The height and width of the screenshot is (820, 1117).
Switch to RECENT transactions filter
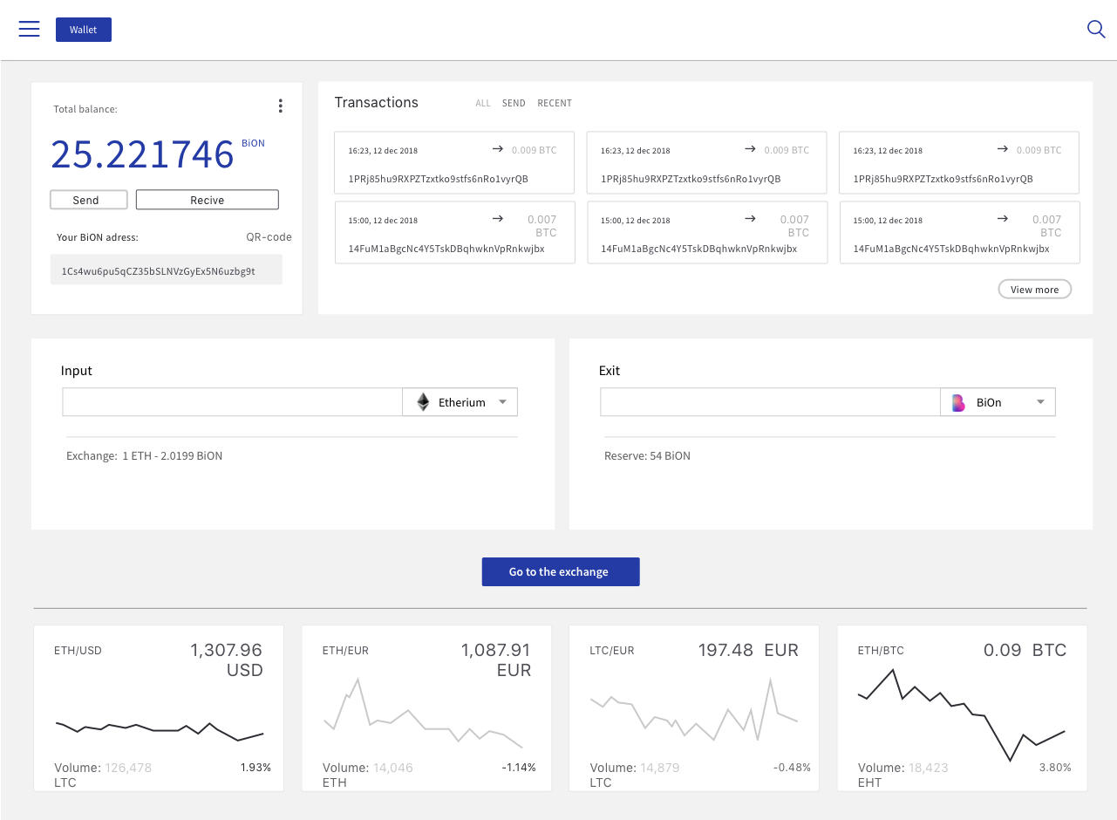point(555,104)
